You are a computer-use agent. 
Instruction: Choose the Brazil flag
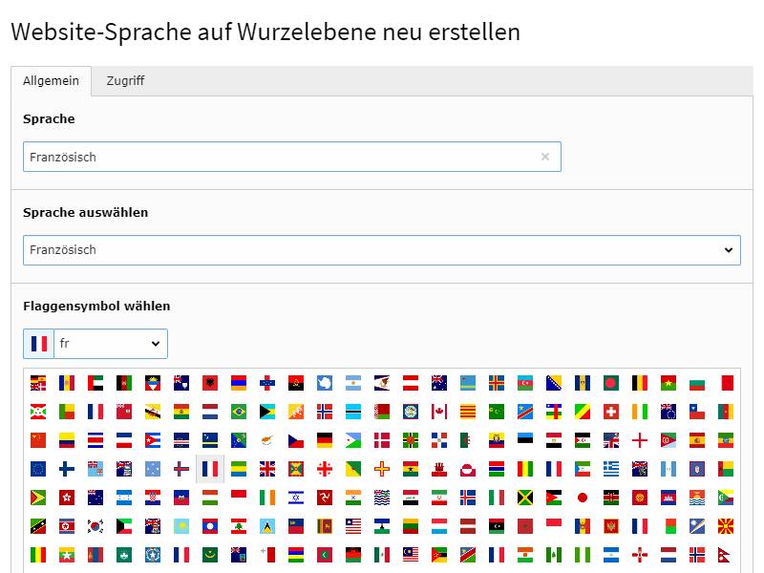click(239, 412)
